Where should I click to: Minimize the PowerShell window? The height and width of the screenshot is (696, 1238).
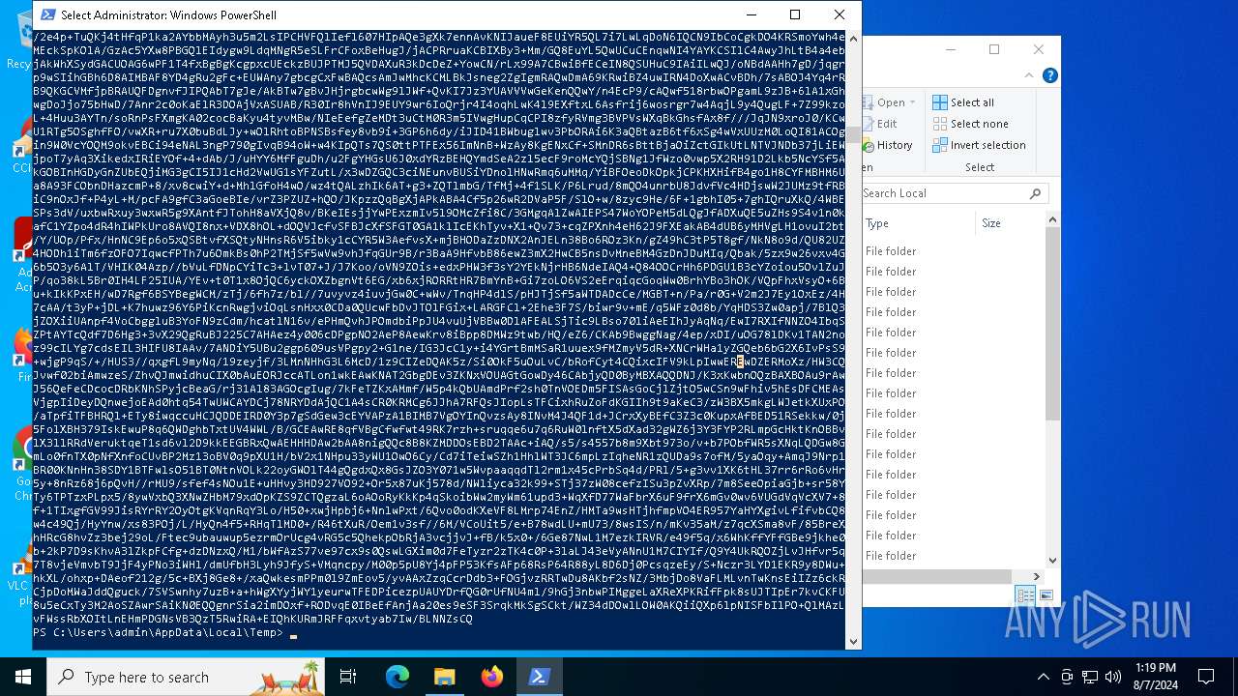point(751,14)
